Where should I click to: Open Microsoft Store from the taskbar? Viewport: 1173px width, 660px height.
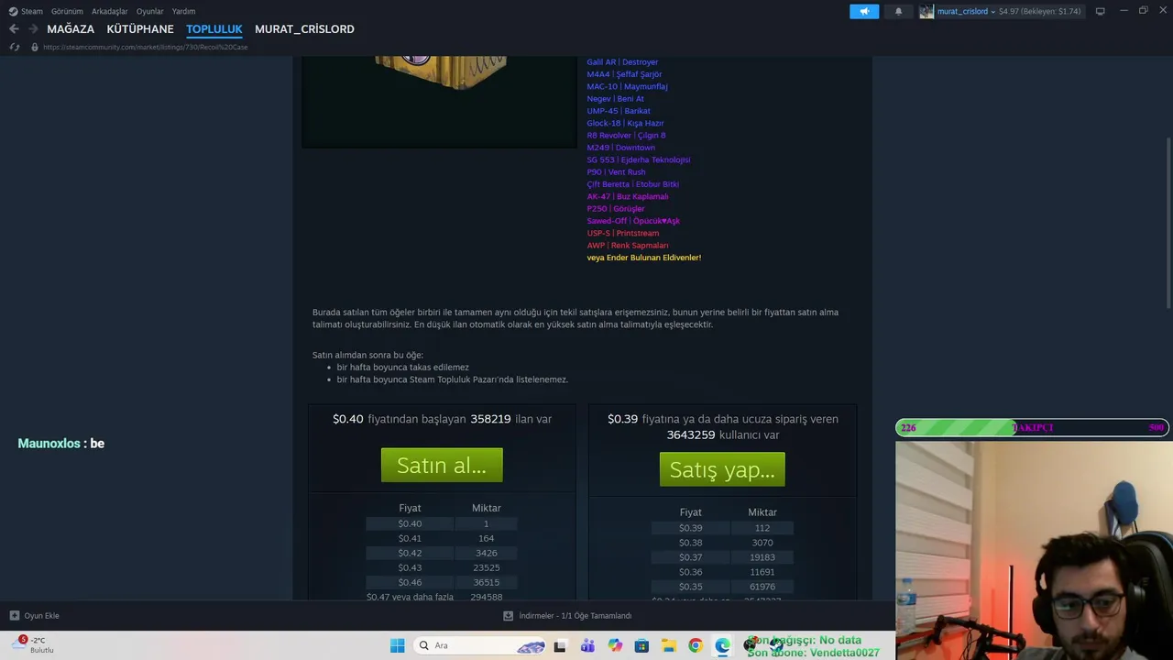tap(641, 645)
